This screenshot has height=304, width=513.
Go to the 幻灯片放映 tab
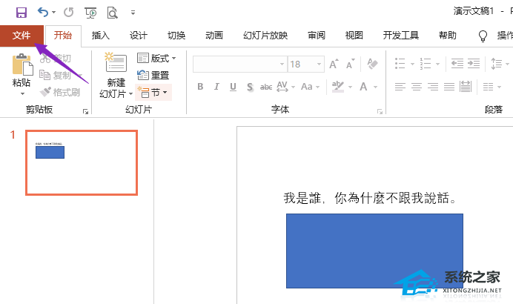coord(265,36)
